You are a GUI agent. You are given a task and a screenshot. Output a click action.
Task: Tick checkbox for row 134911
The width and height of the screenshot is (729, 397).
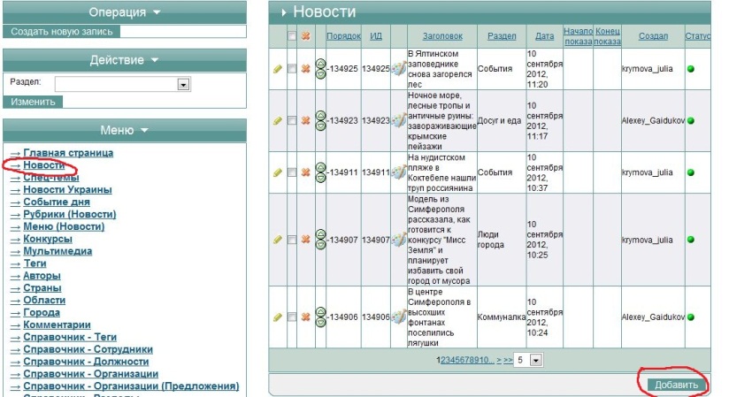click(292, 172)
